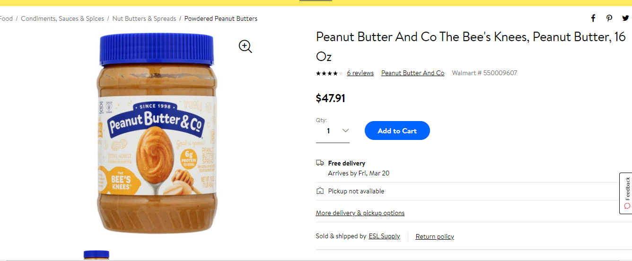Select Powdered Peanut Butters breadcrumb
The image size is (632, 261).
point(221,19)
